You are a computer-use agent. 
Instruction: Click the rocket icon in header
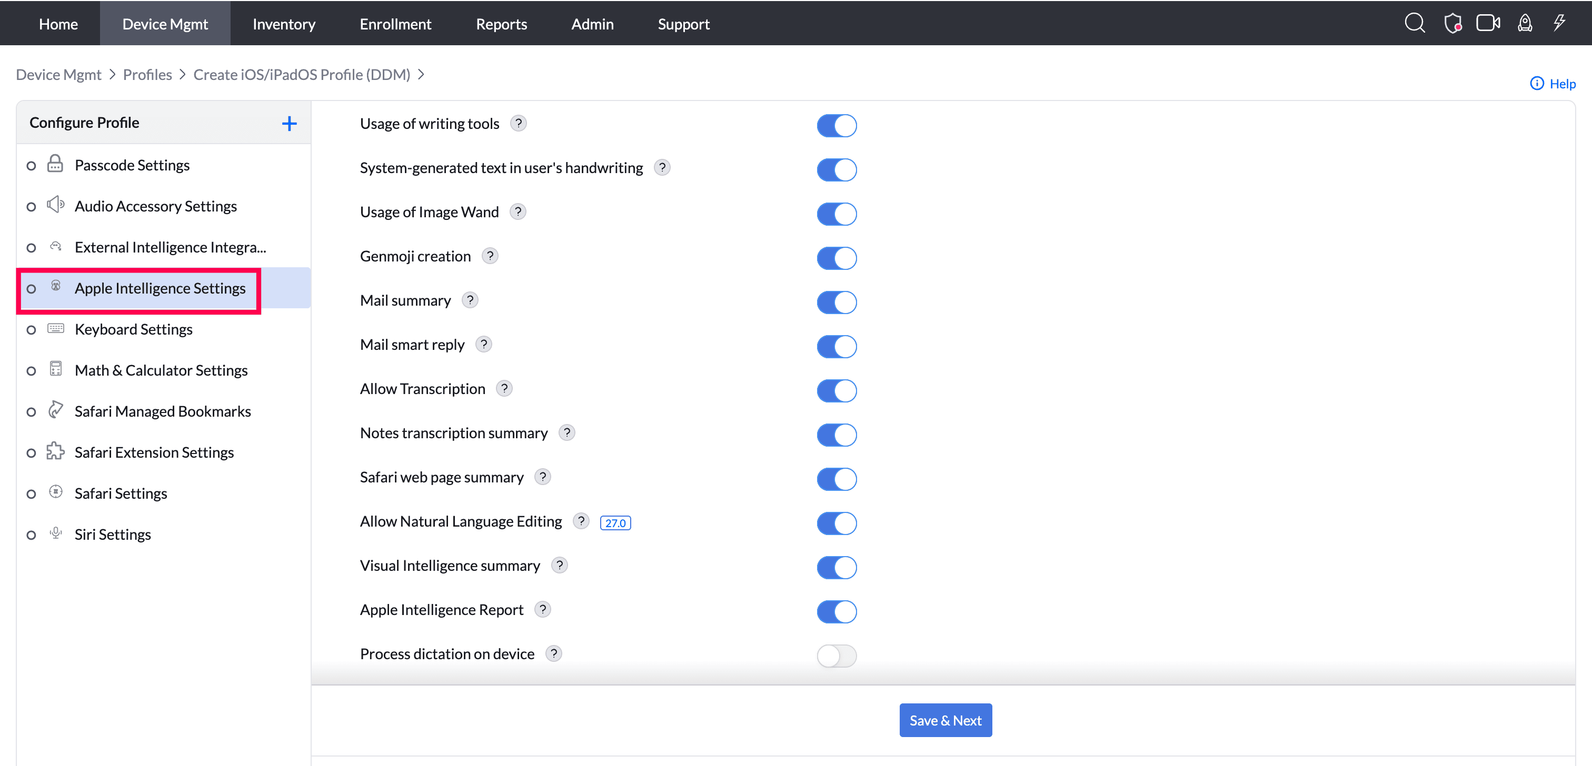[x=1525, y=24]
